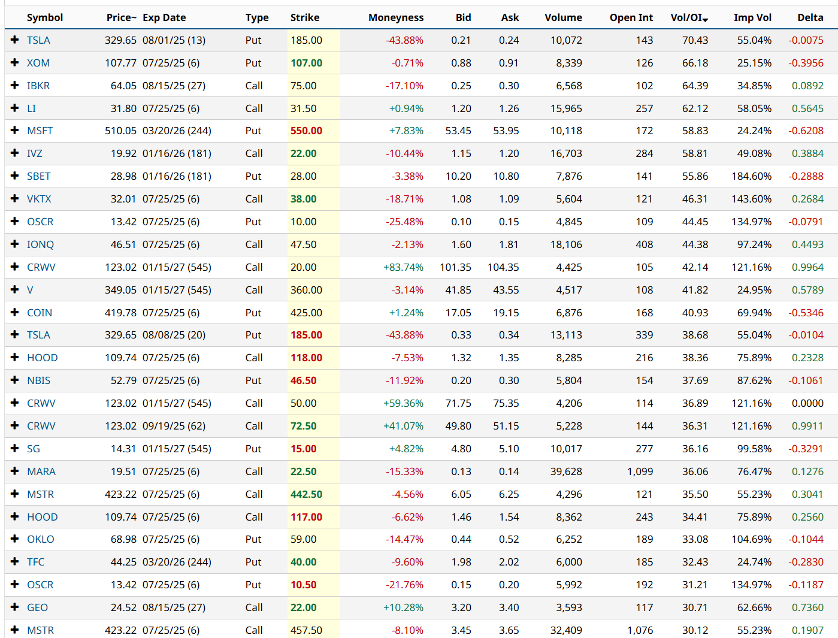The image size is (838, 638).
Task: Click plus icon beside OSCR 10.00 strike row
Action: (x=15, y=221)
